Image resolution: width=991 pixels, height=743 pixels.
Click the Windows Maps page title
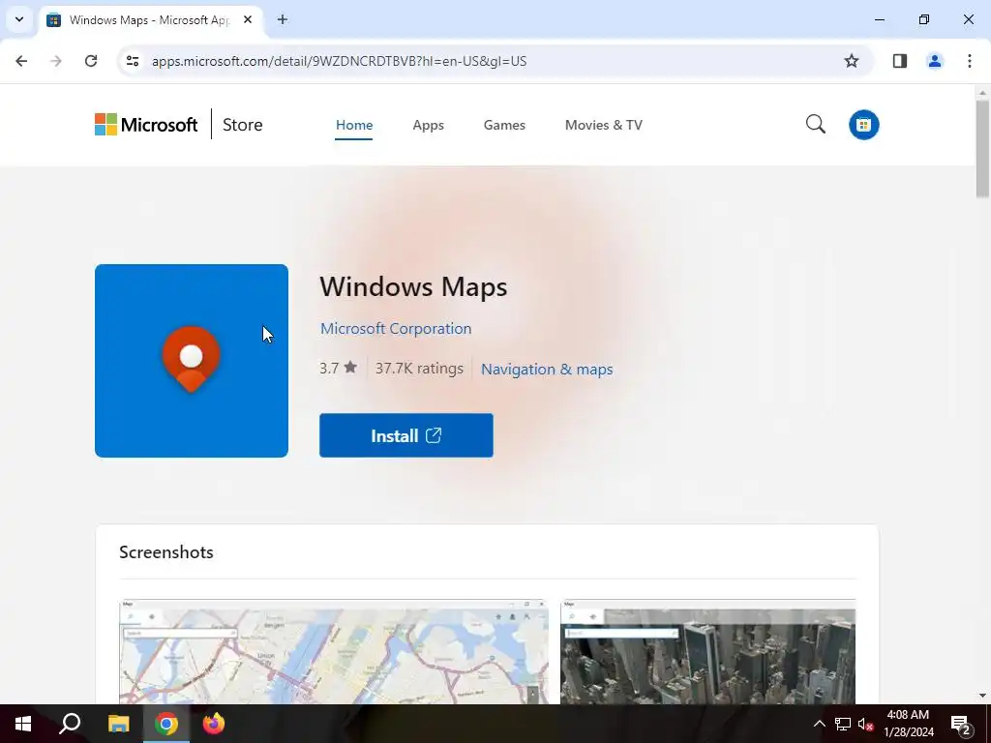(x=413, y=286)
